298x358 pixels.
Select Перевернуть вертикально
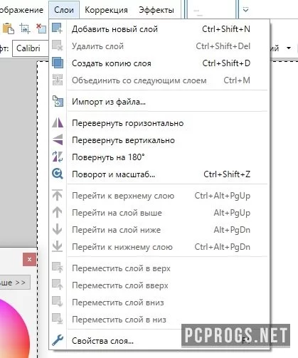(x=159, y=140)
